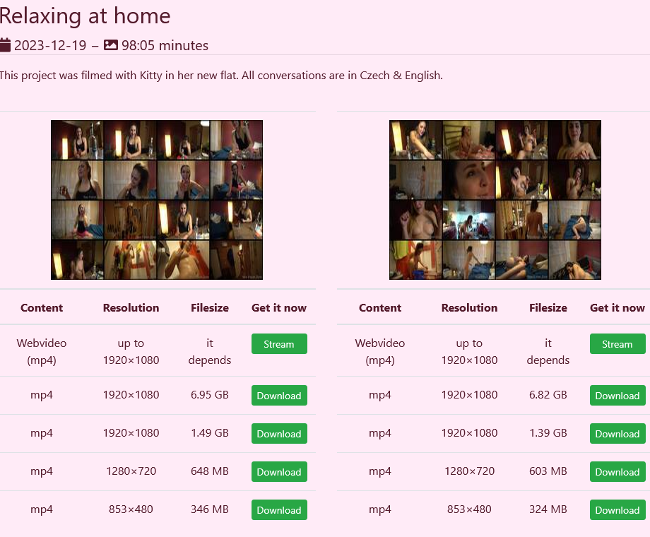Click the '324 MB' filesize cell
Image resolution: width=650 pixels, height=537 pixels.
coord(548,509)
